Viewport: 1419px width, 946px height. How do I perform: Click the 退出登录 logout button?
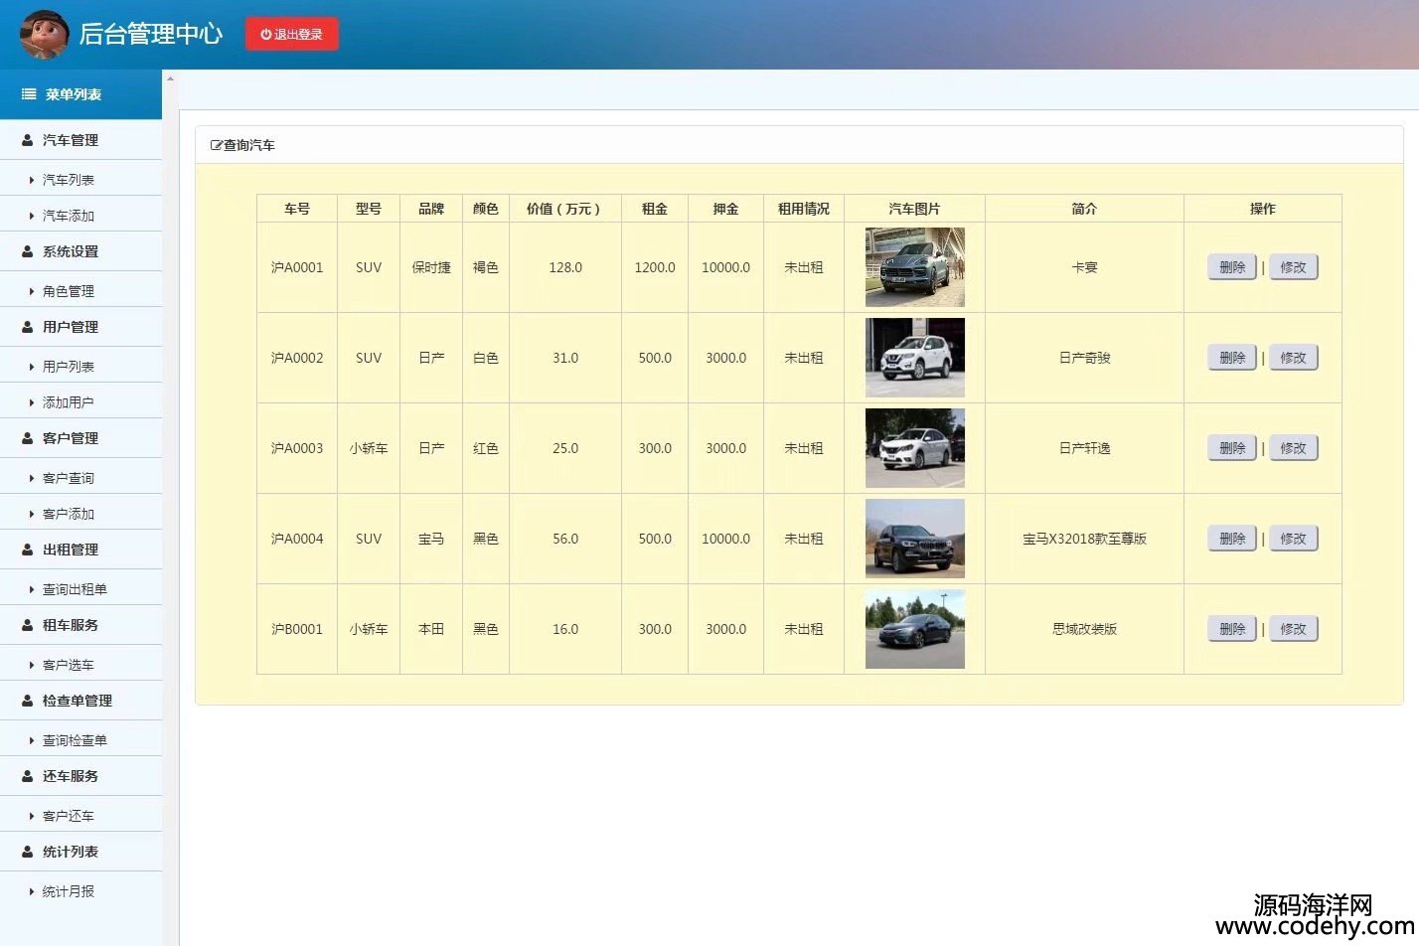292,34
